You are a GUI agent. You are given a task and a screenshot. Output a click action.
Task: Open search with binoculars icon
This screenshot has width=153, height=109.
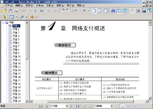(x=113, y=11)
